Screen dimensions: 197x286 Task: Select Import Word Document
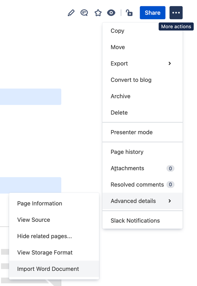point(48,269)
